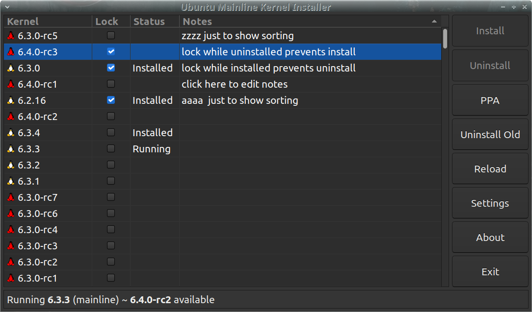Click the red penguin icon beside 6.3.0-rc6
532x312 pixels.
coord(11,214)
